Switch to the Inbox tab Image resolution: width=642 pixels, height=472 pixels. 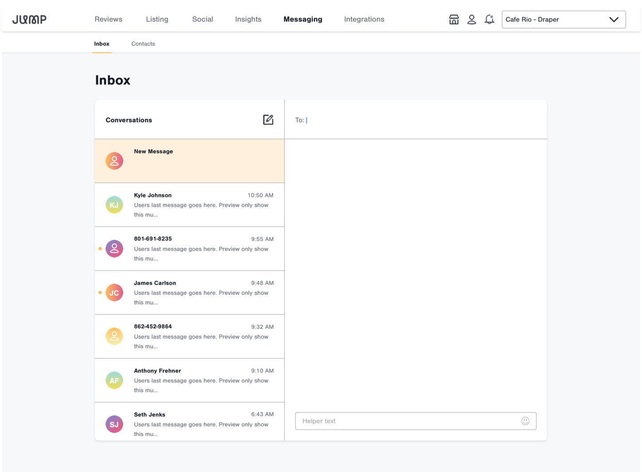point(102,44)
